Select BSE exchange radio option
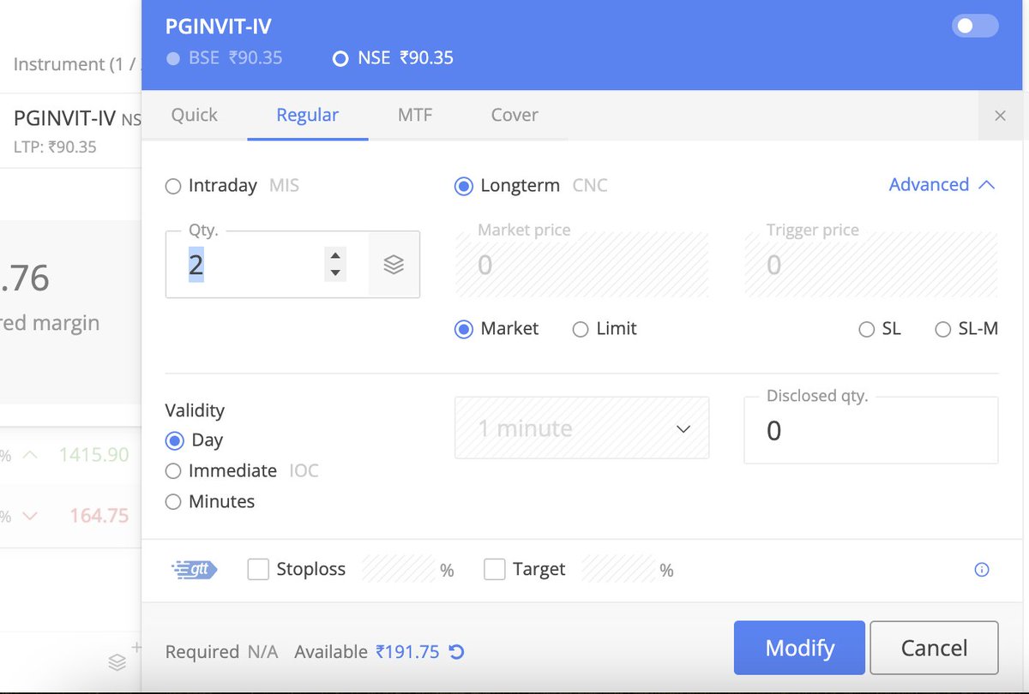The image size is (1029, 694). point(174,58)
